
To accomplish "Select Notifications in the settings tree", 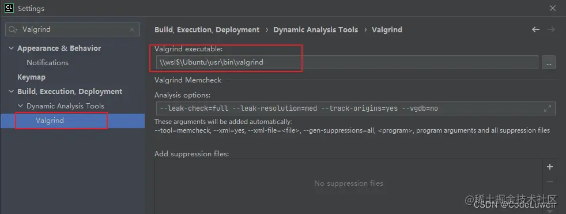I will 47,62.
